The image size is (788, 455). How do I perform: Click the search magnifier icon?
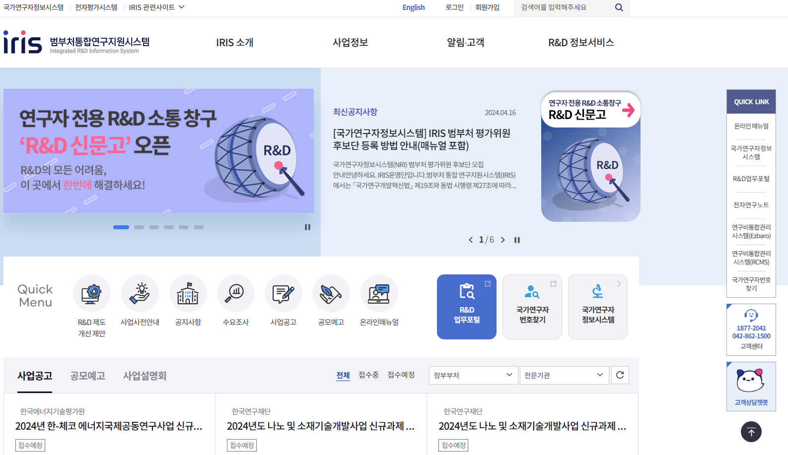[619, 7]
